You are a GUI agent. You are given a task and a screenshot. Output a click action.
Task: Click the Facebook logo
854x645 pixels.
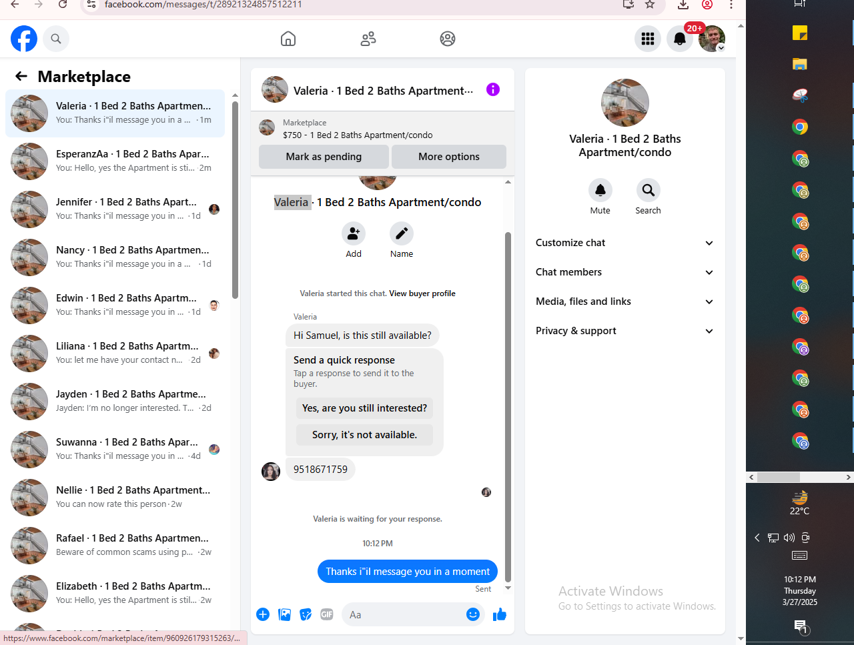[24, 39]
